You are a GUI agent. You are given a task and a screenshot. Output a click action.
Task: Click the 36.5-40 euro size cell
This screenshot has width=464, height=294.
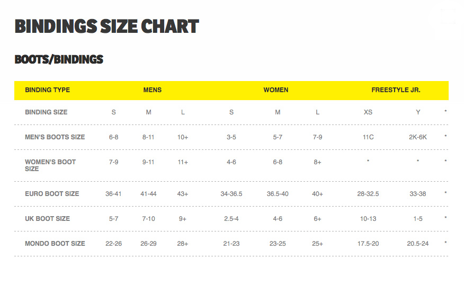pos(278,194)
